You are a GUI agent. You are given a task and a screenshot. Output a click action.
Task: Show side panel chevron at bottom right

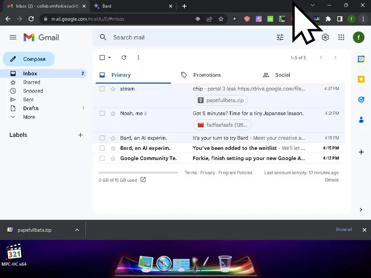(x=360, y=210)
